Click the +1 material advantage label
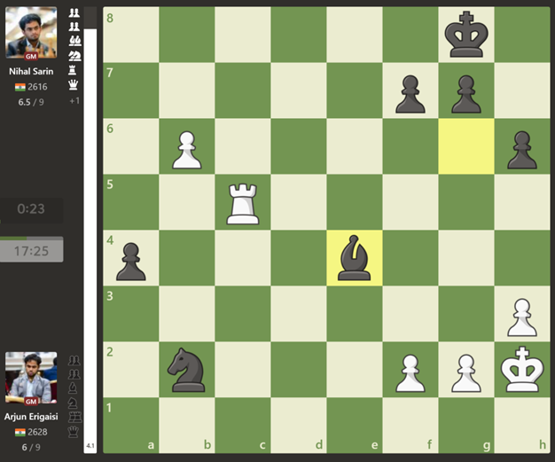The image size is (555, 462). pos(74,101)
